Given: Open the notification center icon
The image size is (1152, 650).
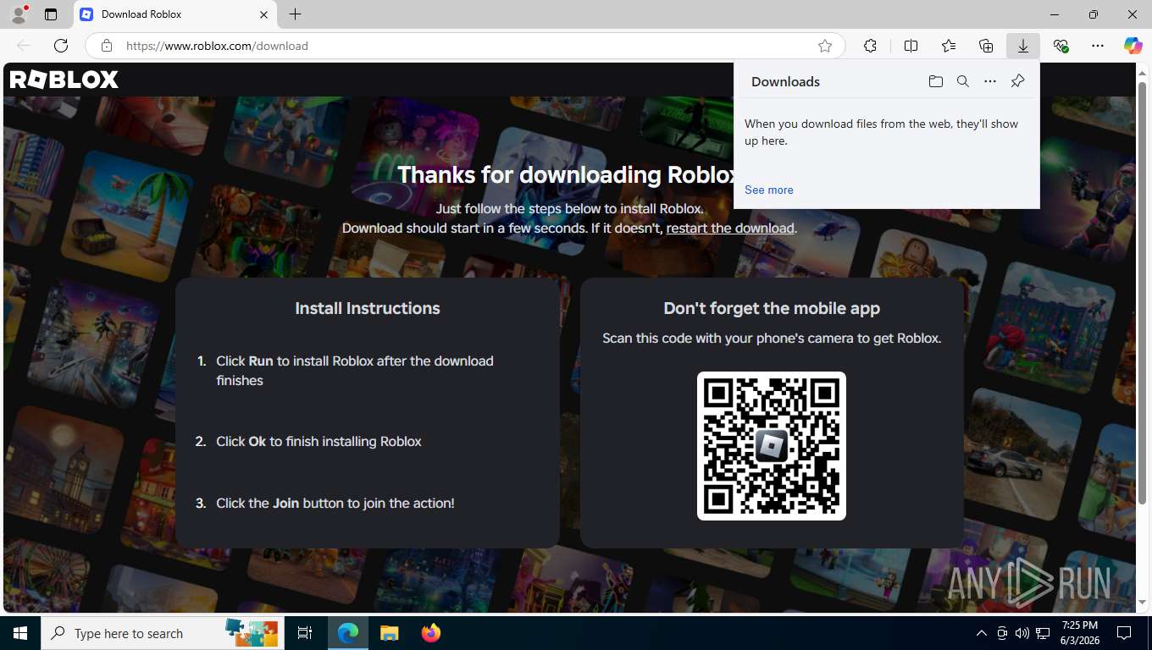Looking at the screenshot, I should click(1124, 633).
